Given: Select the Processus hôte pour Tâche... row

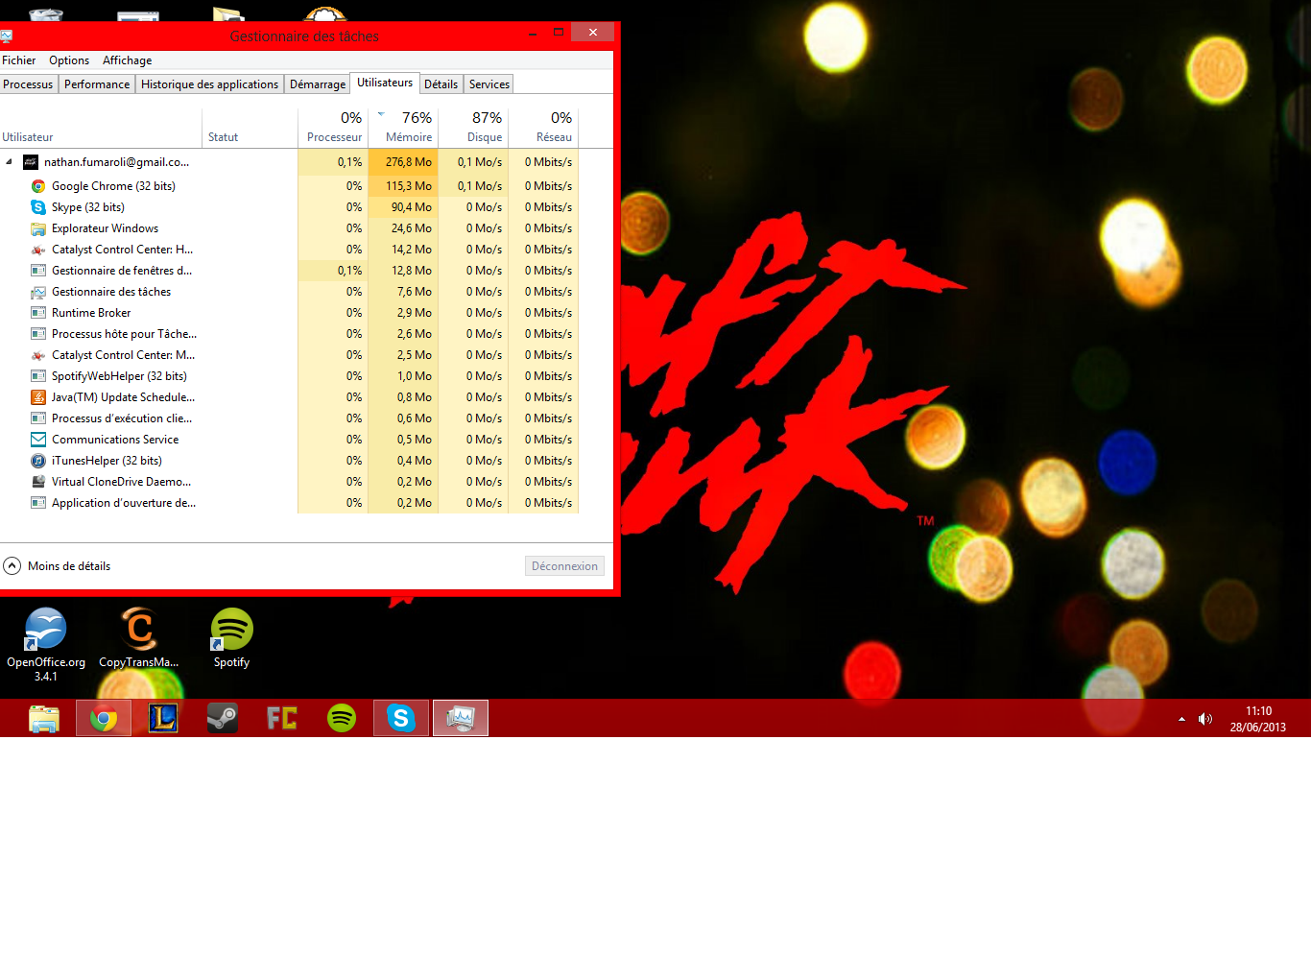Looking at the screenshot, I should point(290,334).
